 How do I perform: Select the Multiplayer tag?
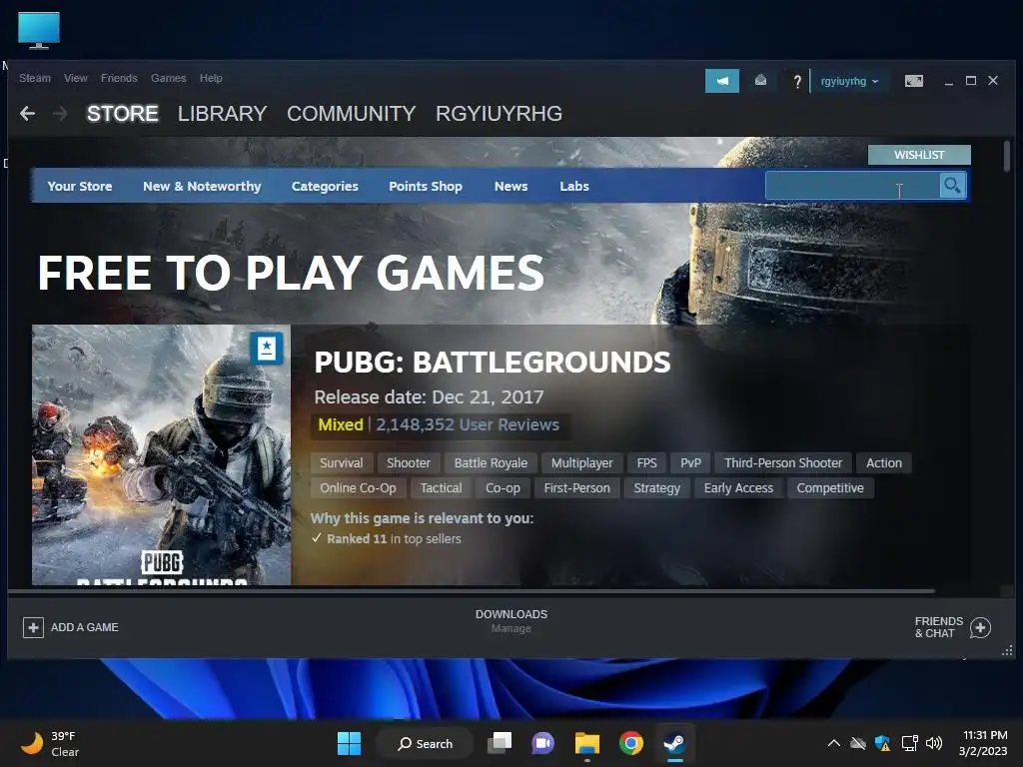[582, 463]
